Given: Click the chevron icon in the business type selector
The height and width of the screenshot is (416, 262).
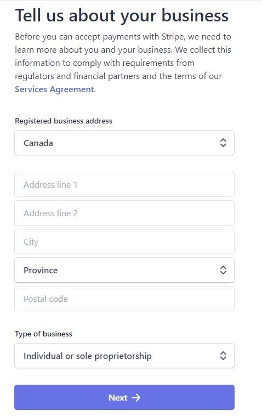Looking at the screenshot, I should [x=223, y=356].
